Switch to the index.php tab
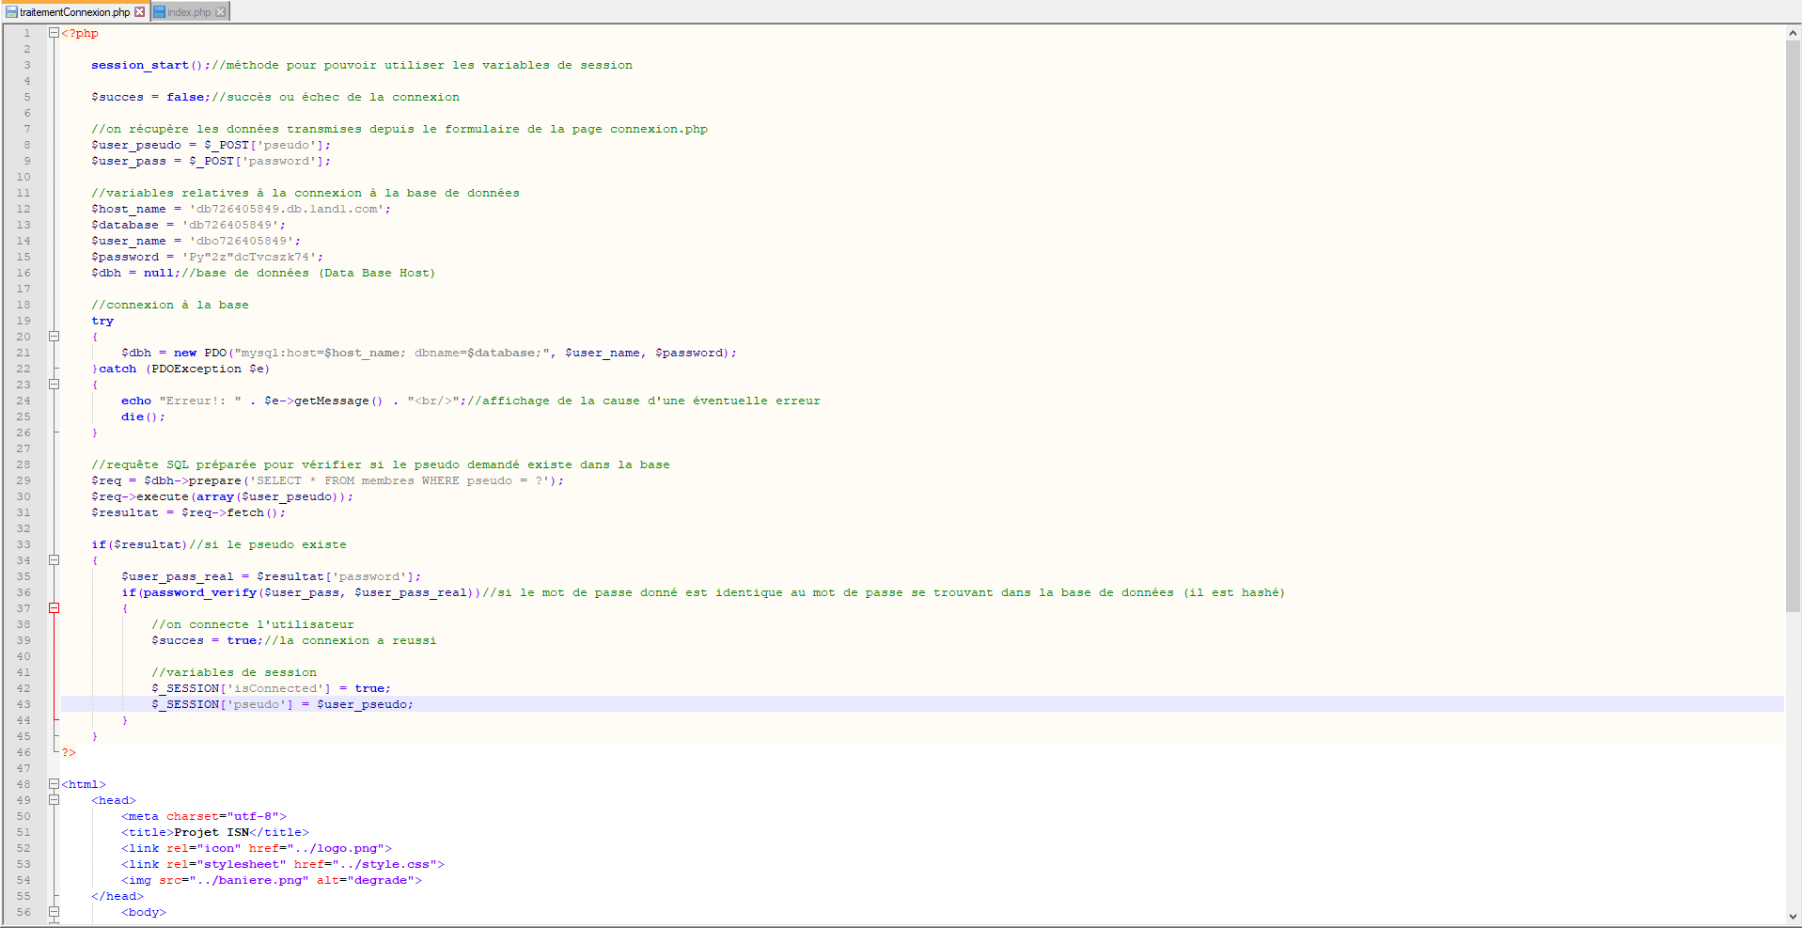This screenshot has width=1802, height=928. tap(189, 12)
